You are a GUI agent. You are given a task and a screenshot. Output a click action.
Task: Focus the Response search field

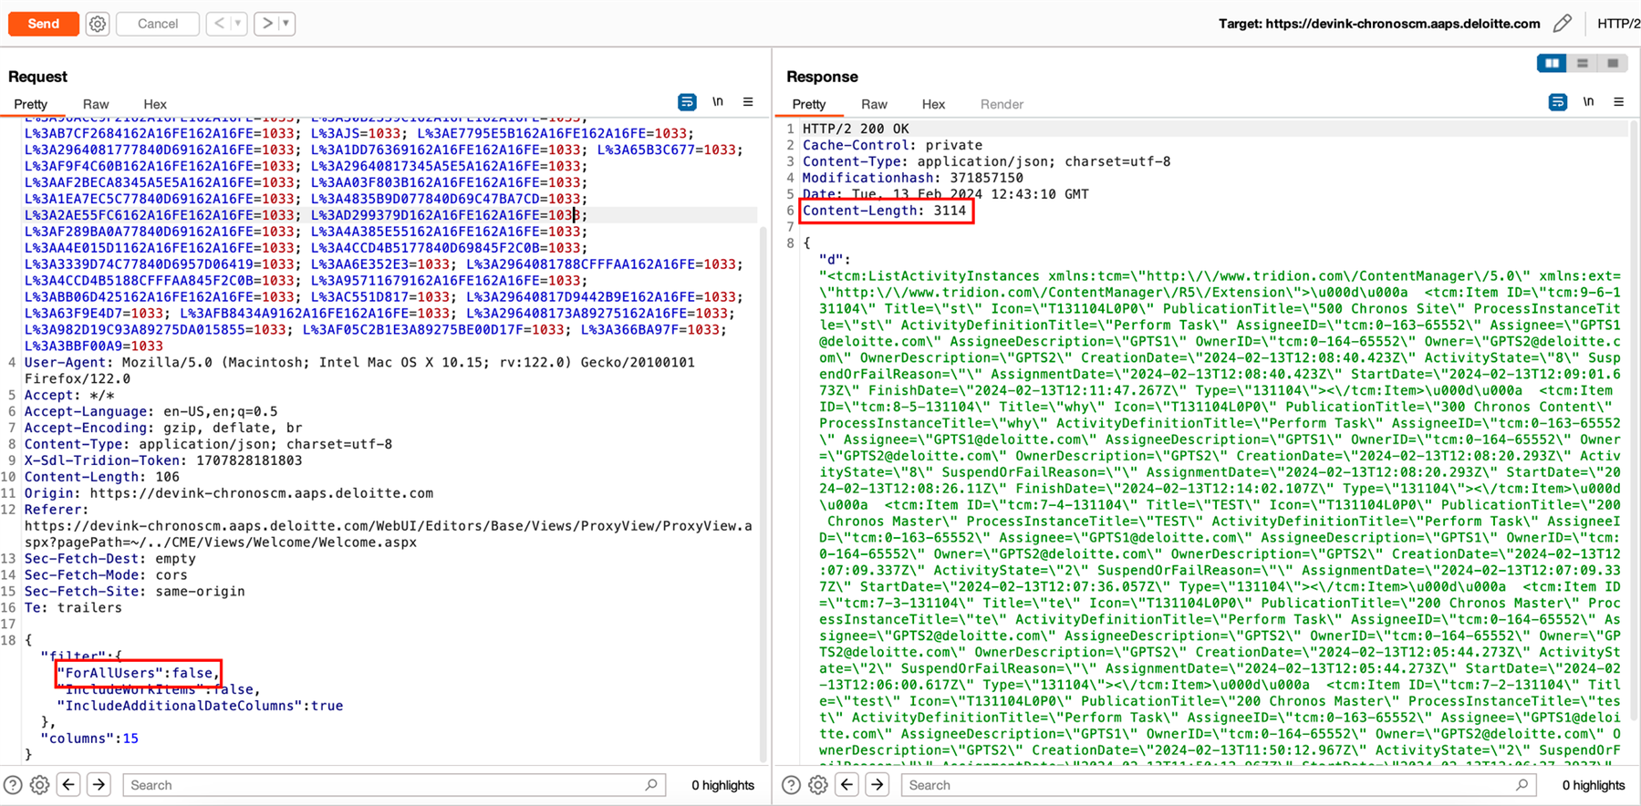[1219, 785]
